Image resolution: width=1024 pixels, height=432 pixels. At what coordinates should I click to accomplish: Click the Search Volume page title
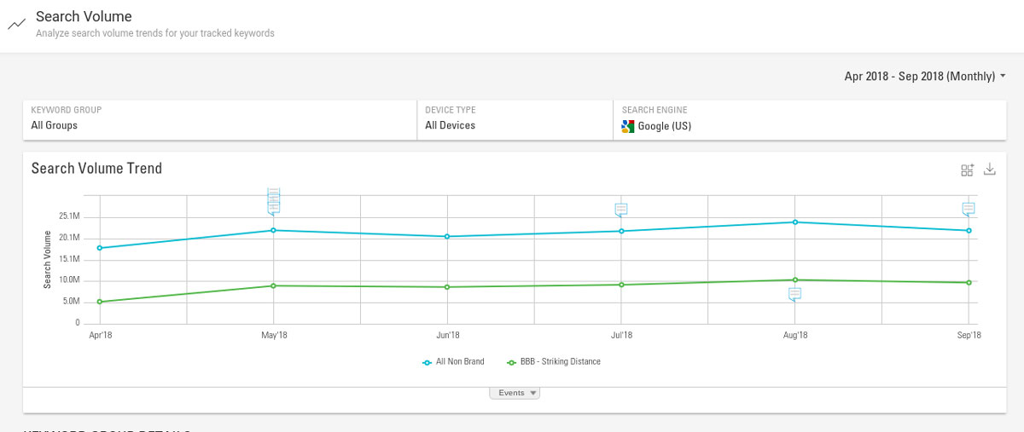[84, 16]
